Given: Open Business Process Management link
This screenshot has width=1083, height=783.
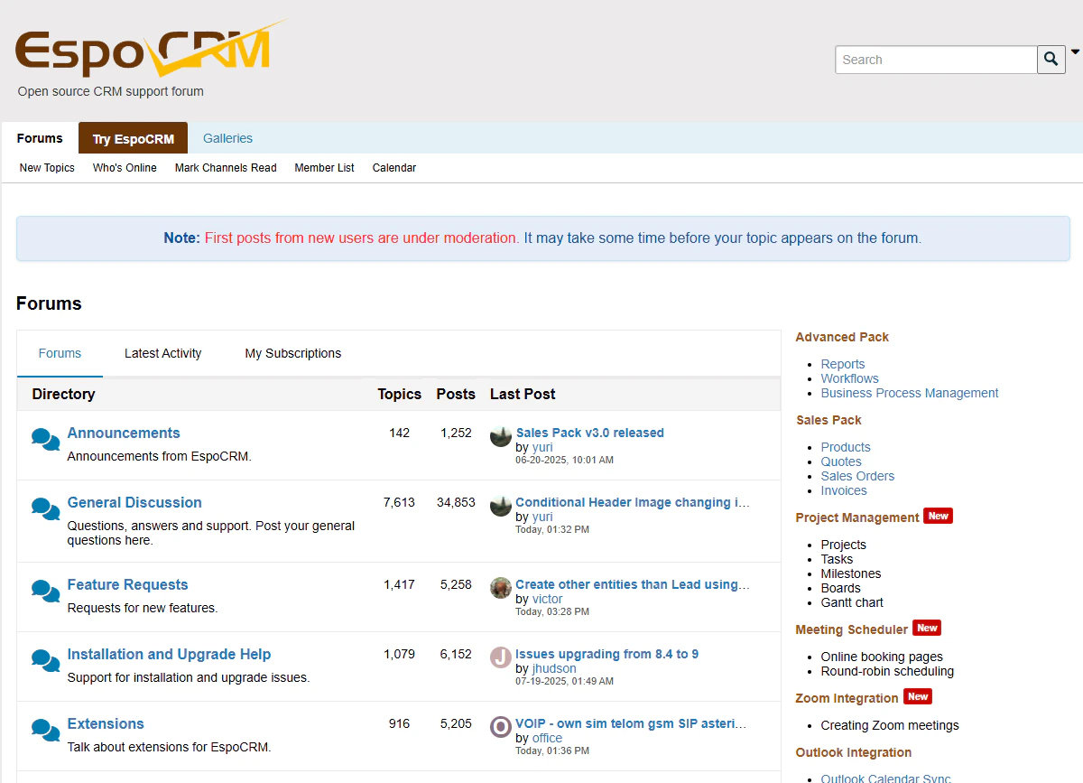Looking at the screenshot, I should click(910, 393).
